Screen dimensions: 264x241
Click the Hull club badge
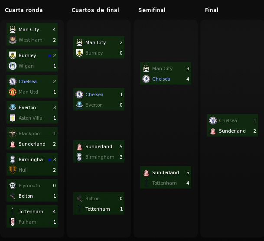click(x=13, y=170)
